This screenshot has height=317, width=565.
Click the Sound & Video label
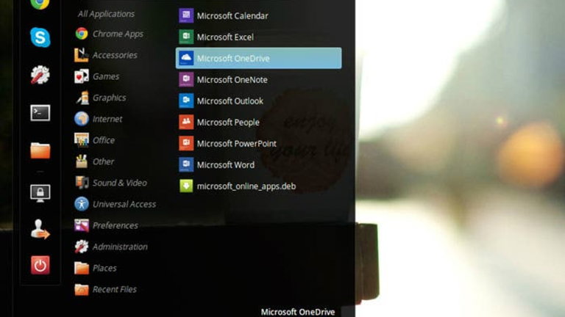(x=120, y=183)
